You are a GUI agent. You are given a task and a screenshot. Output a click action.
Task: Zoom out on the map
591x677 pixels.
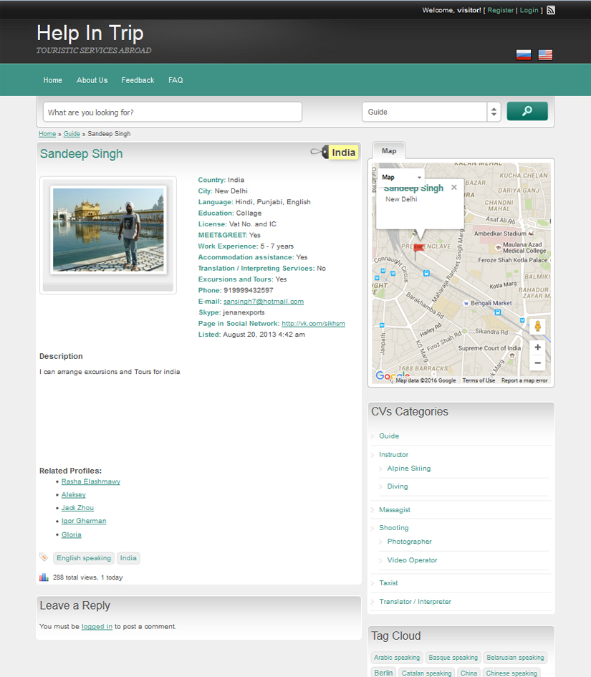537,362
